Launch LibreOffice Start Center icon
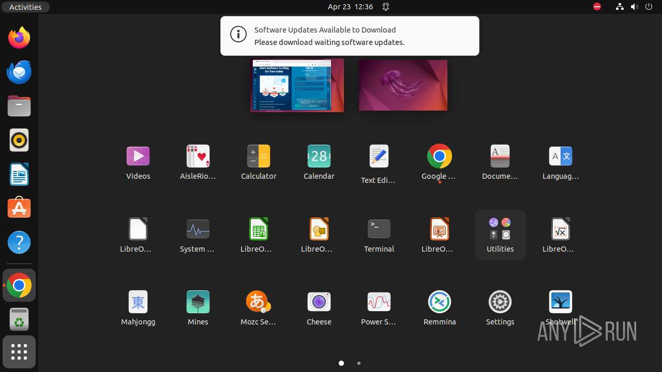 [138, 235]
